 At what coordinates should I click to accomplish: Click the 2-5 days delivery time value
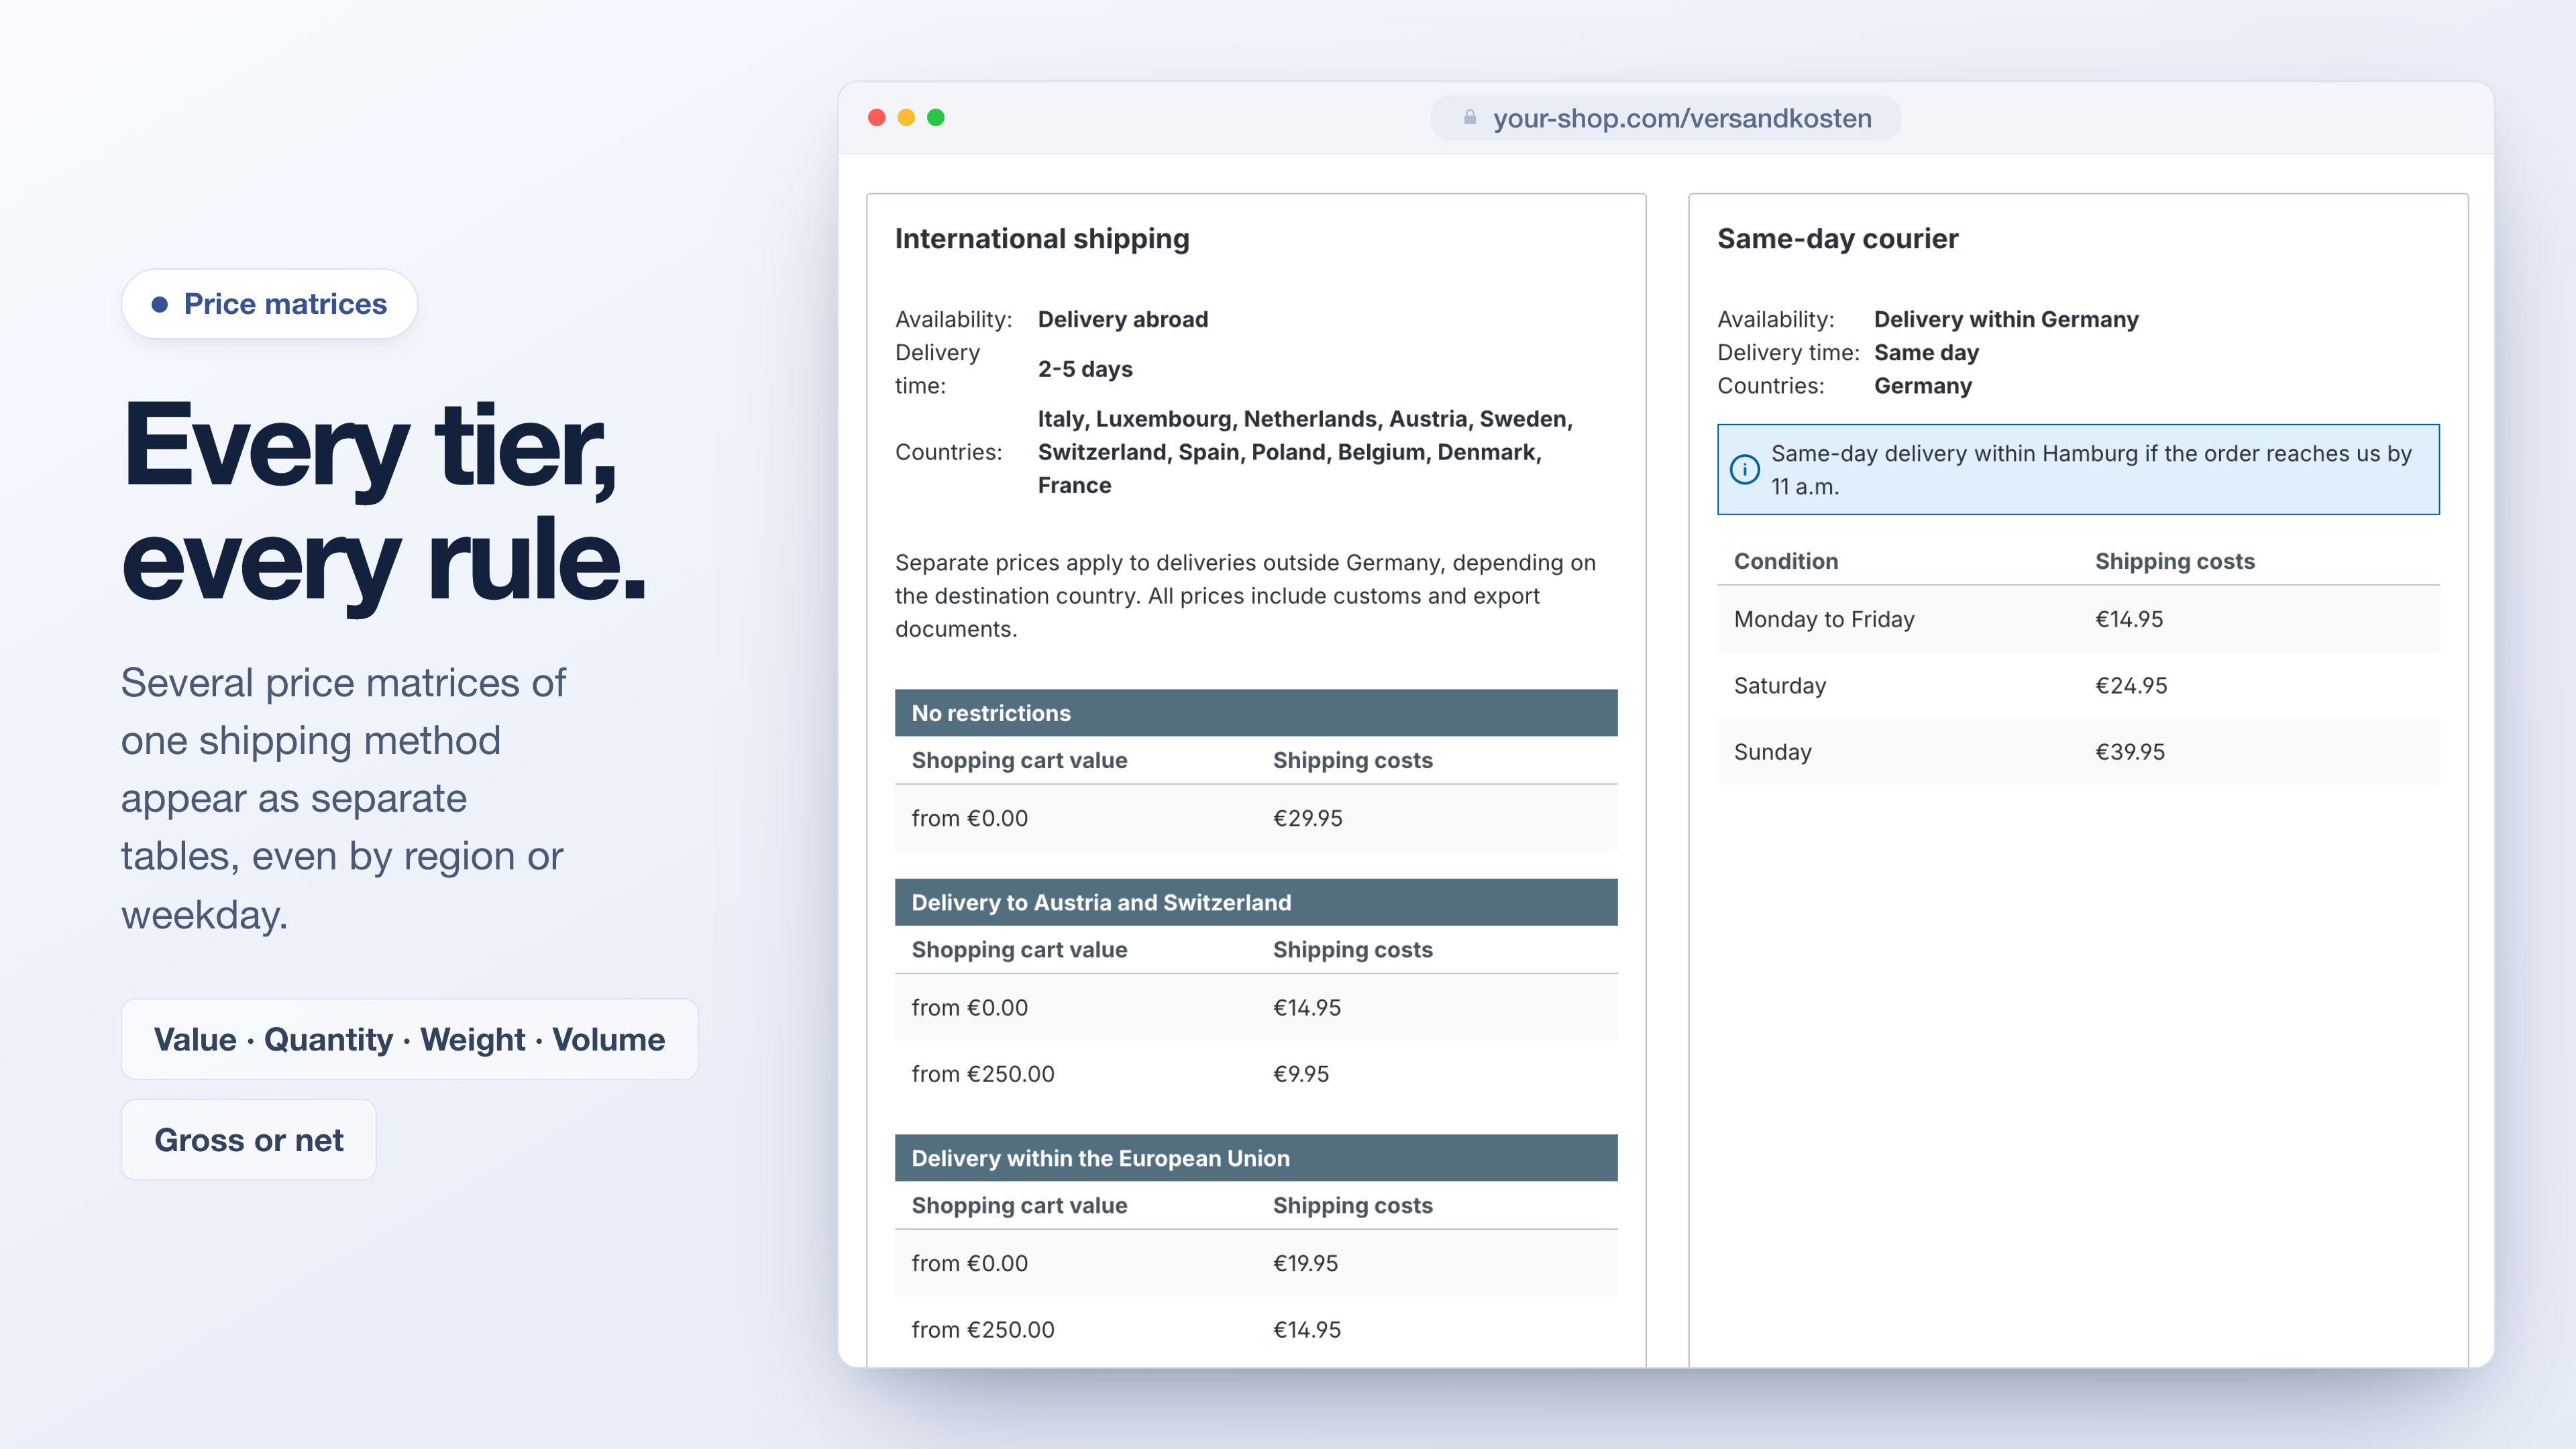(1085, 369)
